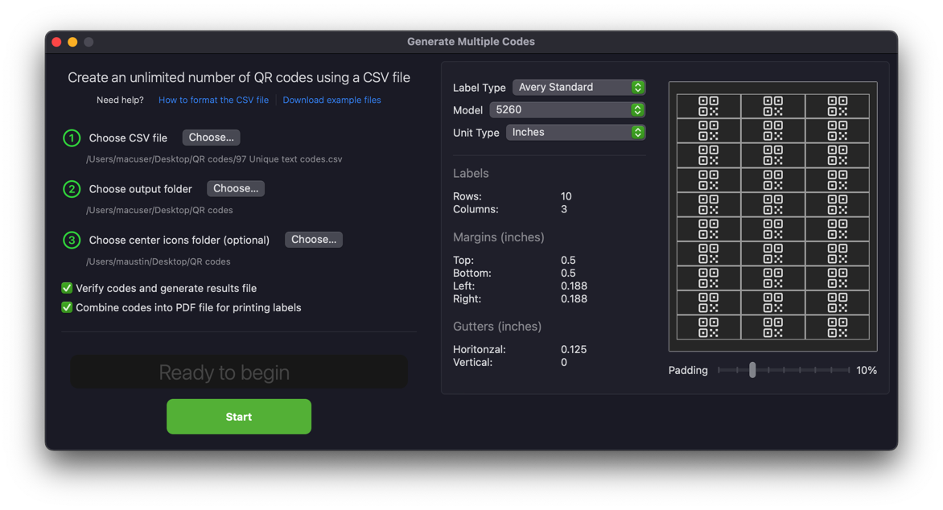This screenshot has height=510, width=943.
Task: Click the Left margin value 0.188
Action: 574,286
